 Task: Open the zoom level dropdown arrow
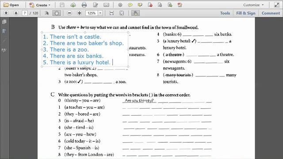(100, 13)
